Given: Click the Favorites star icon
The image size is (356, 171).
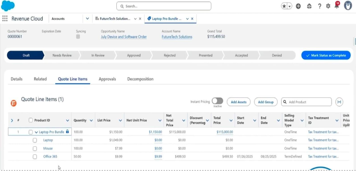Looking at the screenshot, I should tap(284, 6).
